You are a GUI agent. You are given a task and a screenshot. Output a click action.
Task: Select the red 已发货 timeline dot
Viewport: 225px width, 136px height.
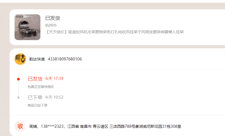tap(18, 79)
